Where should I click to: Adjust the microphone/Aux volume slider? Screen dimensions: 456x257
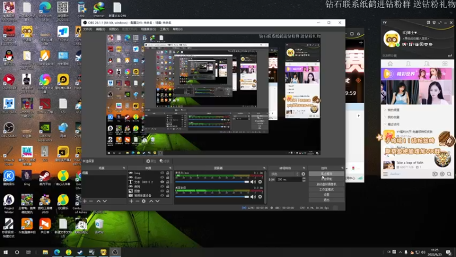pyautogui.click(x=212, y=182)
